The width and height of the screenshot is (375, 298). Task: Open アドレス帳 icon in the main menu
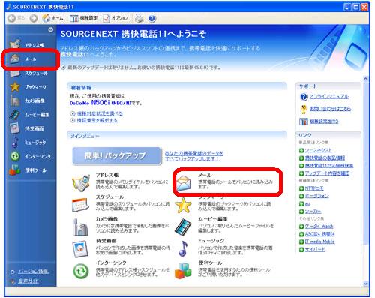tap(81, 183)
